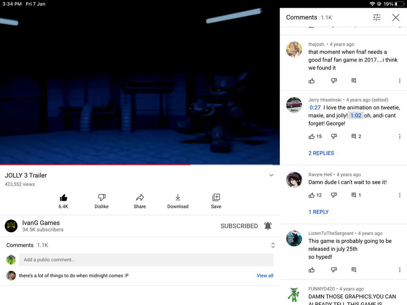
Task: Expand the Comments section under the video
Action: [x=273, y=245]
